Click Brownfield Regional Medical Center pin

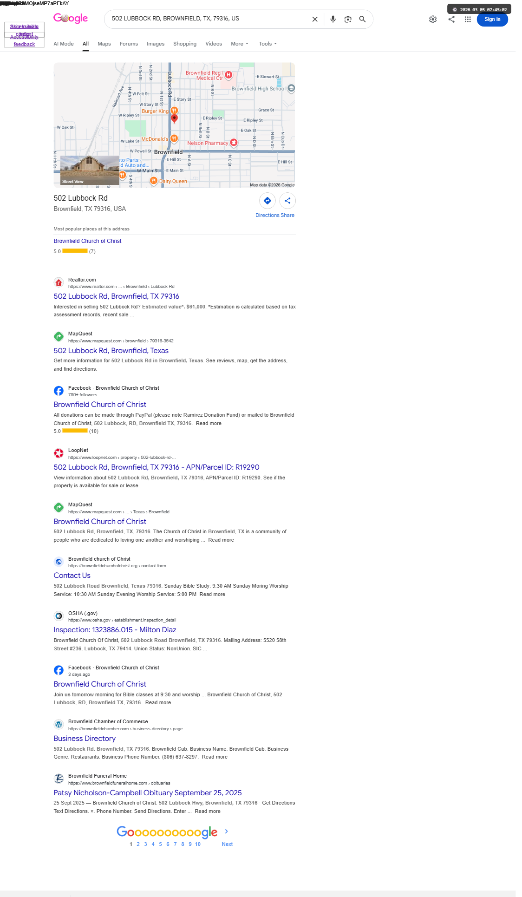228,75
